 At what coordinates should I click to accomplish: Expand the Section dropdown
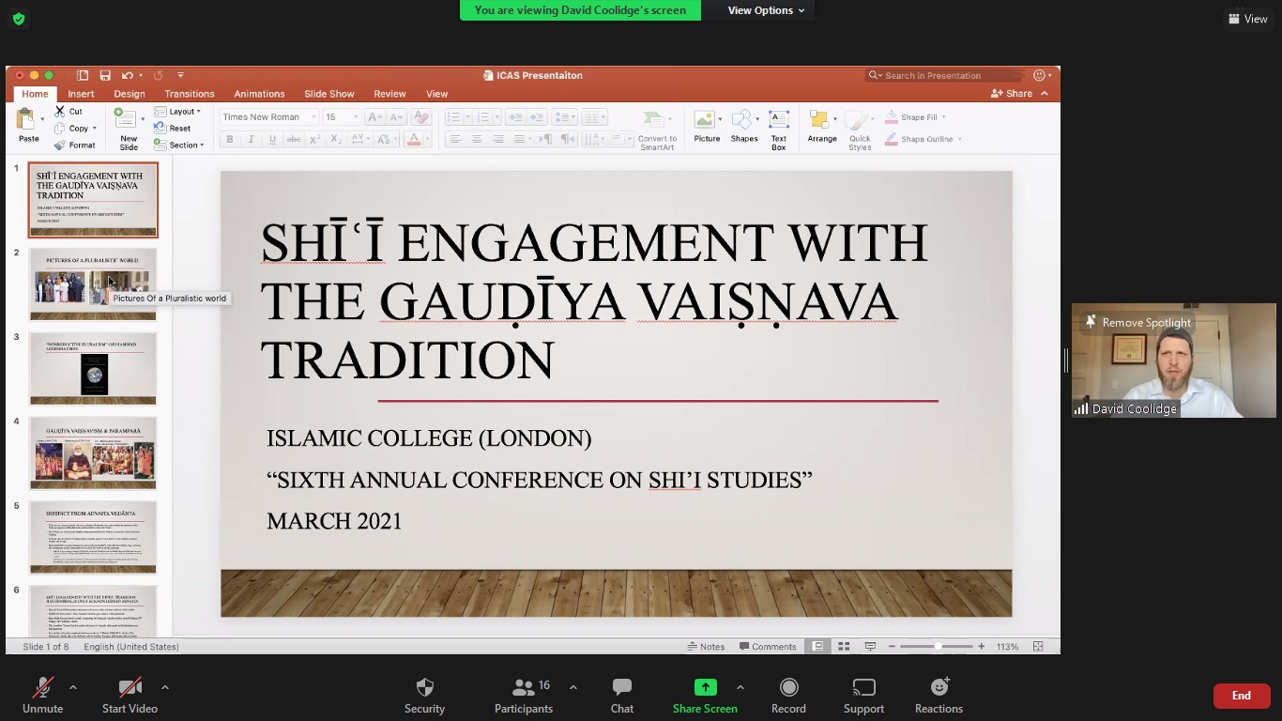pyautogui.click(x=178, y=146)
